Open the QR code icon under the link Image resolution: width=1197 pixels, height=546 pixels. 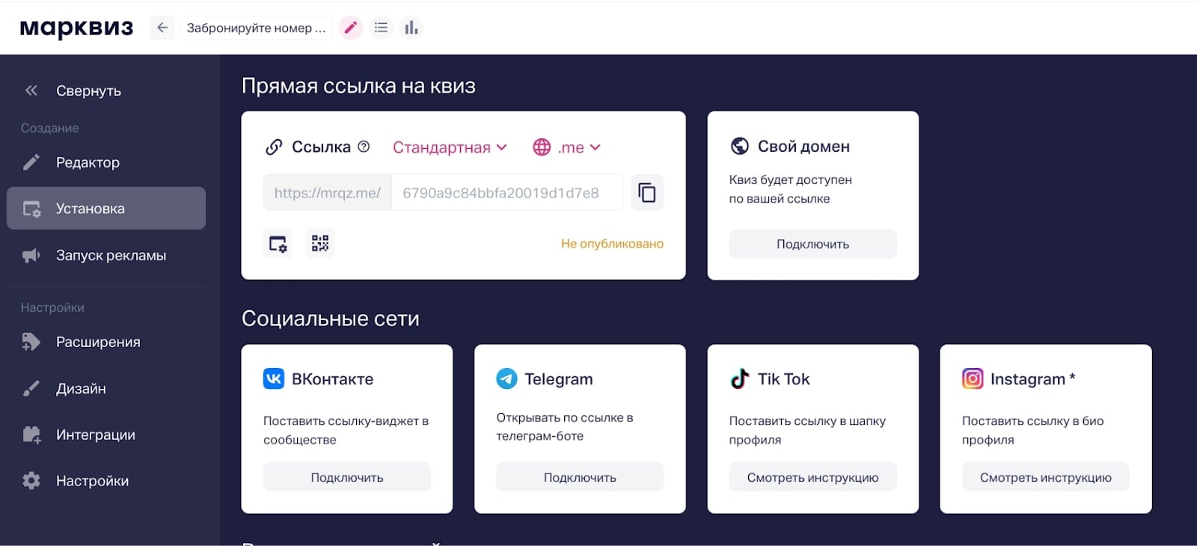319,243
